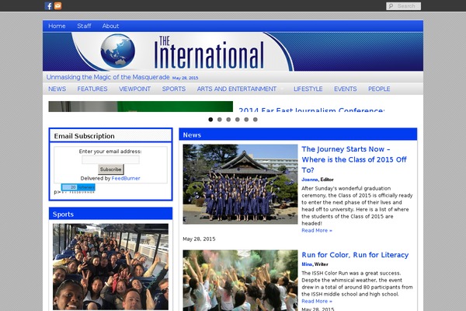Open the Sports widget header

pyautogui.click(x=64, y=215)
